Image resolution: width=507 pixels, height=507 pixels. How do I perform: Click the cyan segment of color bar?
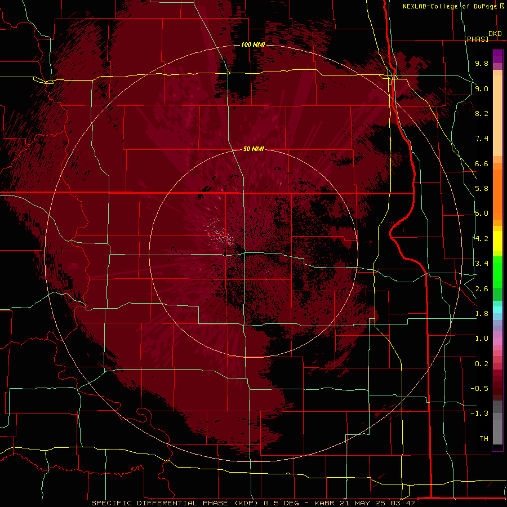pos(497,310)
